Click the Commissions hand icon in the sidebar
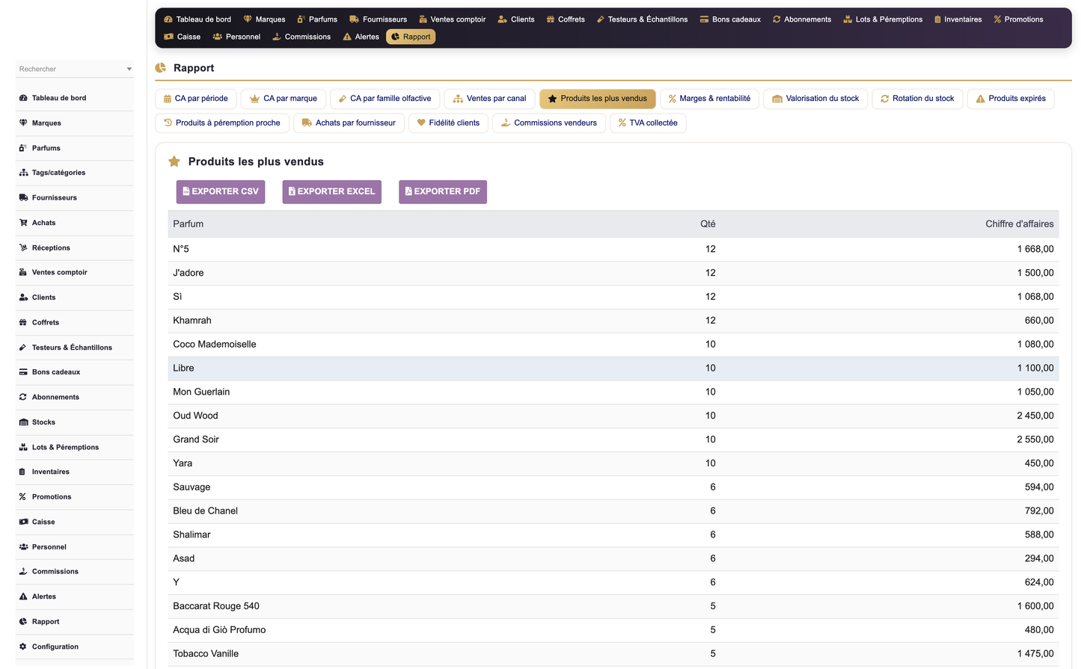Viewport: 1081px width, 669px height. click(23, 572)
